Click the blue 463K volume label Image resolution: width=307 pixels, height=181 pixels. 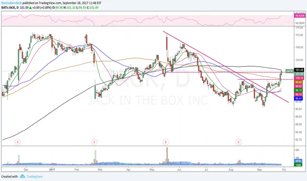298,161
